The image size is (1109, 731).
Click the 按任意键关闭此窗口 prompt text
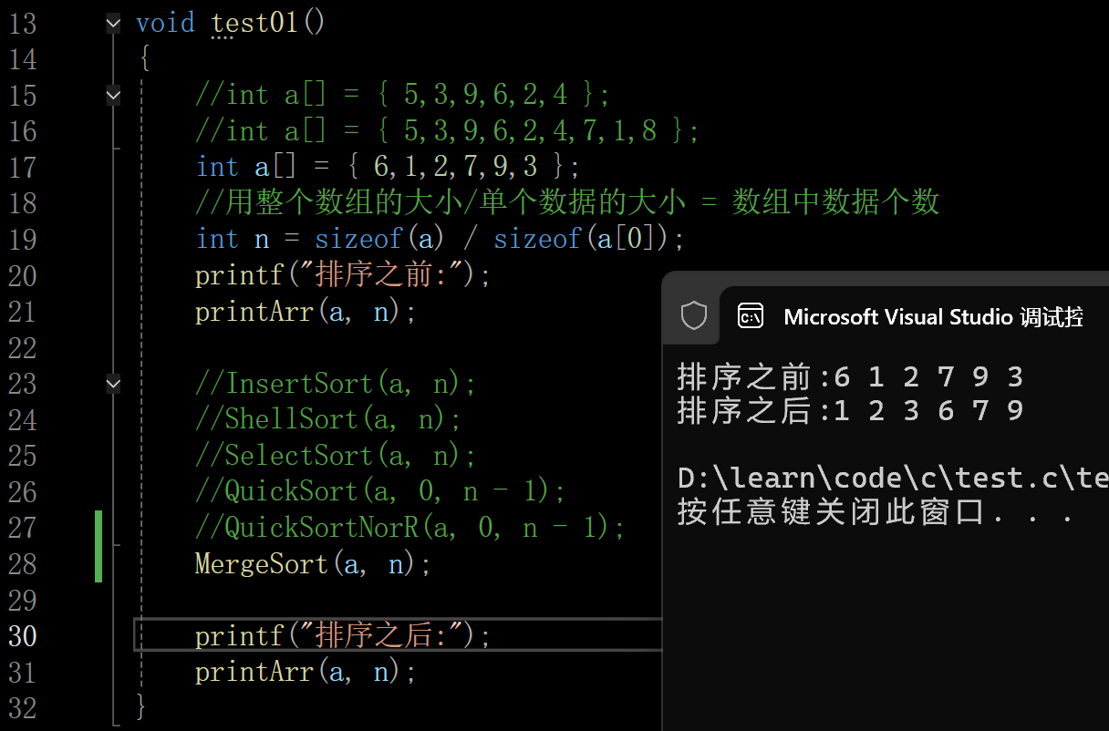click(x=803, y=513)
